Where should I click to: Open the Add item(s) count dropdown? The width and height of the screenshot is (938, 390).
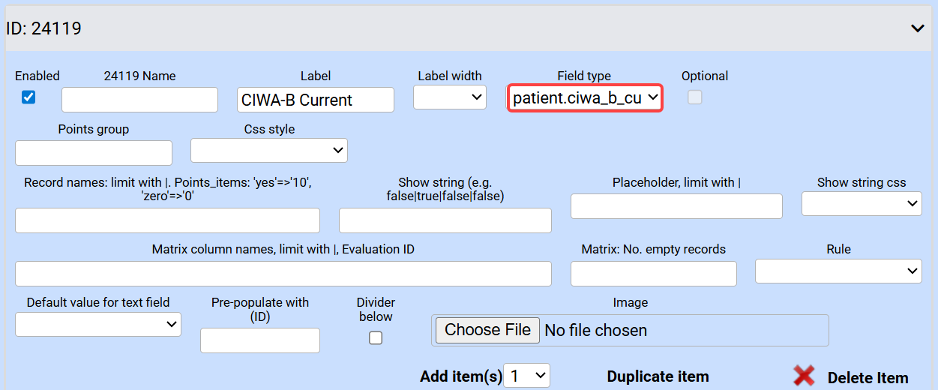[527, 376]
